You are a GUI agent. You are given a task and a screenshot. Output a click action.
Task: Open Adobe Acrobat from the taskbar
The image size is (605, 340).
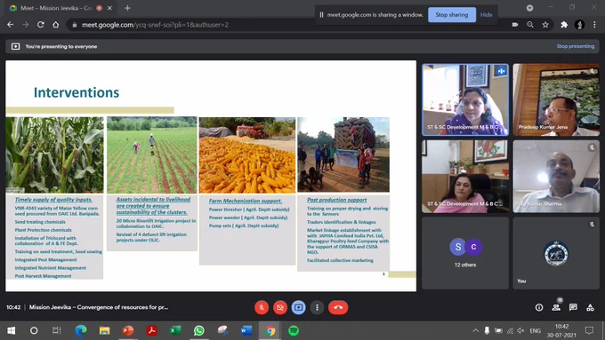(x=151, y=330)
